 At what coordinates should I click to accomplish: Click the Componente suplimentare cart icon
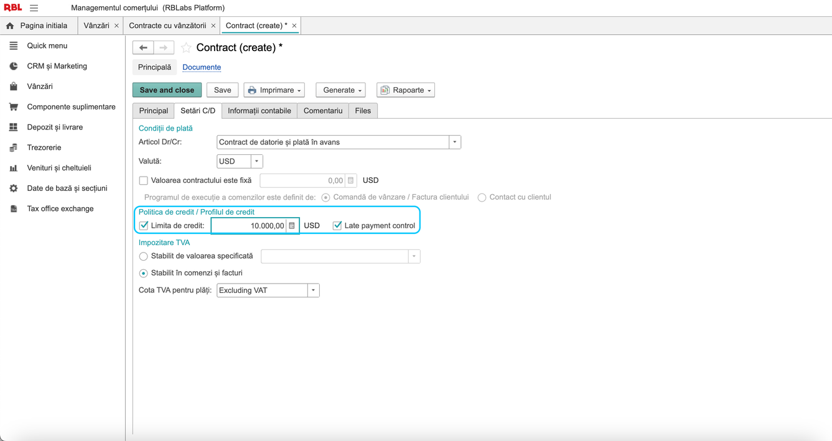click(13, 107)
